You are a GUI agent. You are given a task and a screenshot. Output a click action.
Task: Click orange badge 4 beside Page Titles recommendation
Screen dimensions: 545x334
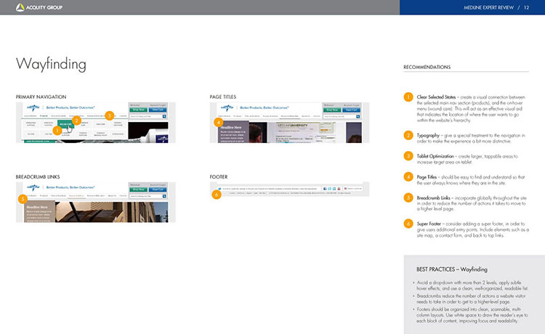[x=408, y=176]
